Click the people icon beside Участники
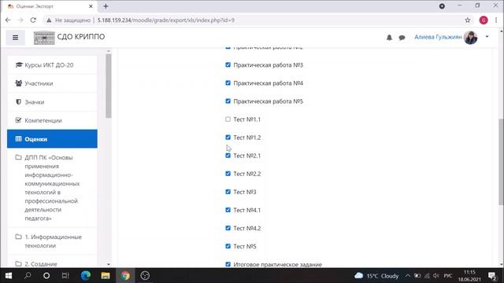Image resolution: width=504 pixels, height=283 pixels. 19,83
